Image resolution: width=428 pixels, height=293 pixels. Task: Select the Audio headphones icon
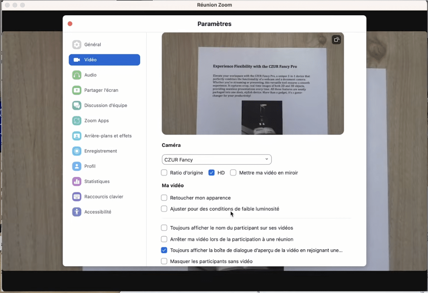[x=77, y=75]
